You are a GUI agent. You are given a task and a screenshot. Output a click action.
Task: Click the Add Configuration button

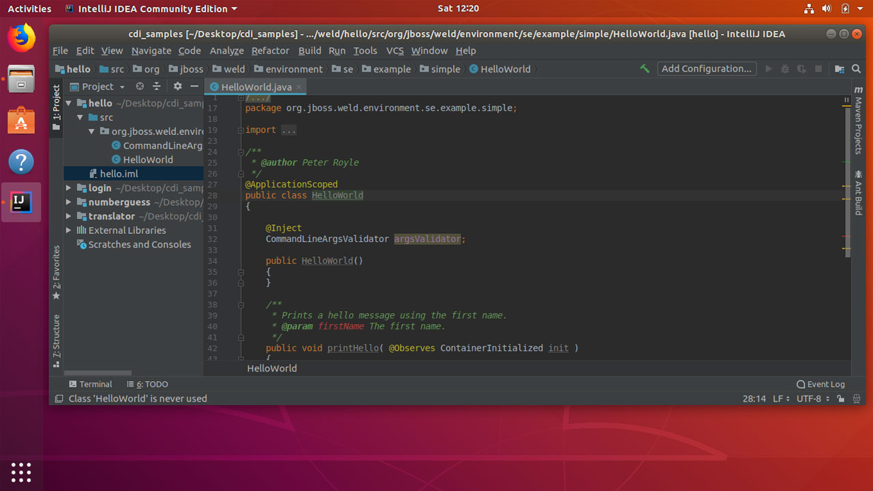tap(707, 68)
